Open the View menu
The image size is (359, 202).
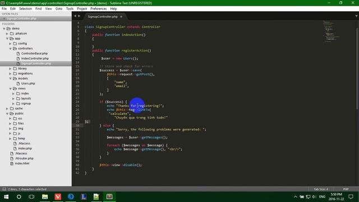tap(49, 9)
